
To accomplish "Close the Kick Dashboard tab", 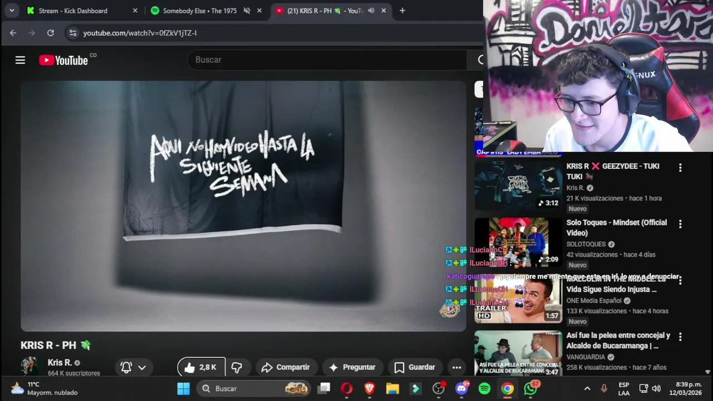I will pyautogui.click(x=135, y=11).
